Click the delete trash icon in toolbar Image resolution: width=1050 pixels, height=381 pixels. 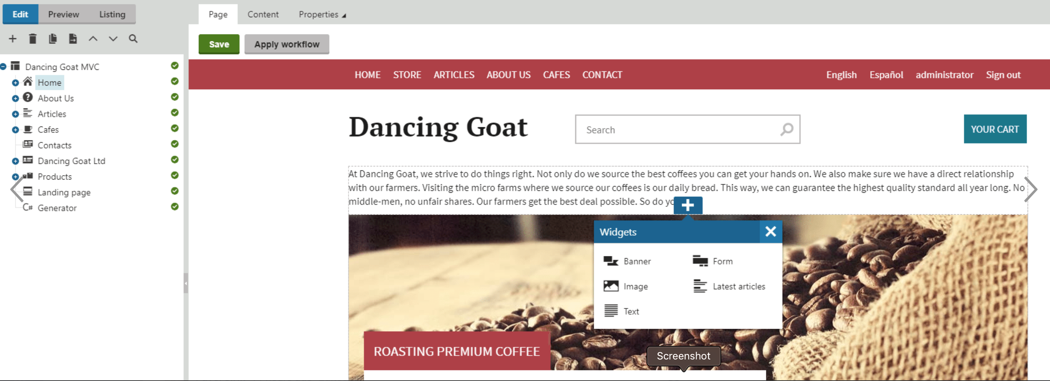(33, 39)
